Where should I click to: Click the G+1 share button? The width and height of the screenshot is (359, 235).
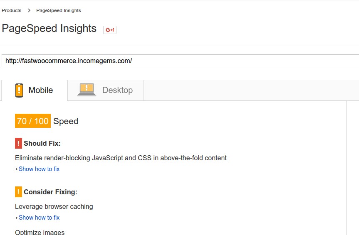coord(110,30)
